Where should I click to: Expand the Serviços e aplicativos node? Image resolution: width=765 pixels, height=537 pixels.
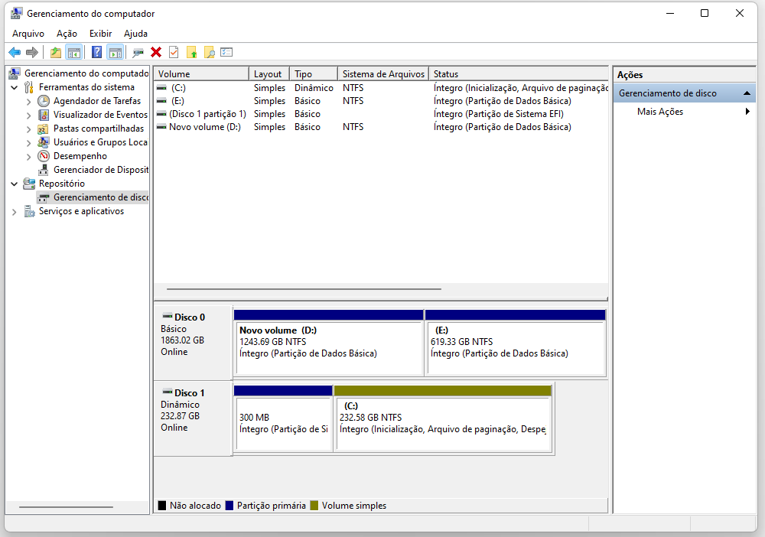[x=13, y=211]
